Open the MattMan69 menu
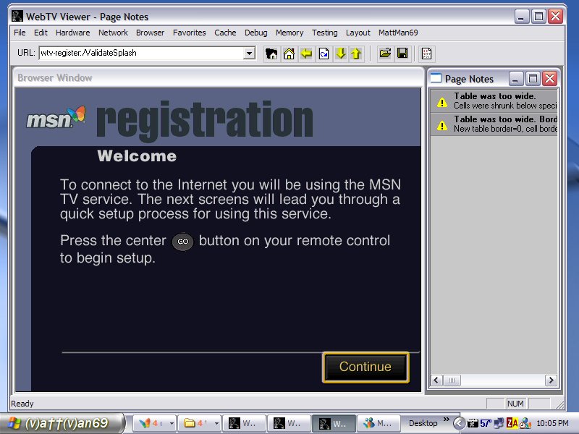This screenshot has height=434, width=579. pyautogui.click(x=398, y=33)
